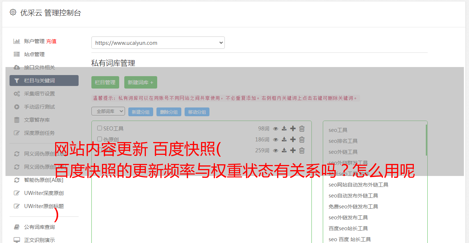Add keywords to SEO工具 with plus icon

[x=293, y=129]
